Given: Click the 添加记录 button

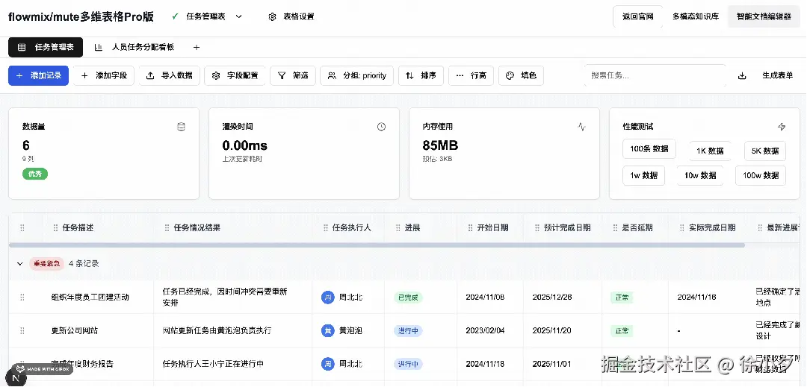Looking at the screenshot, I should (x=39, y=75).
